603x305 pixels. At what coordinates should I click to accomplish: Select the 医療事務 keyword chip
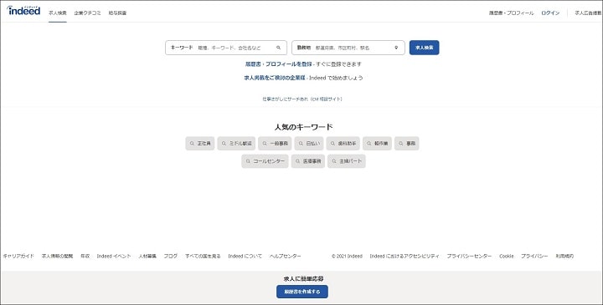click(308, 161)
